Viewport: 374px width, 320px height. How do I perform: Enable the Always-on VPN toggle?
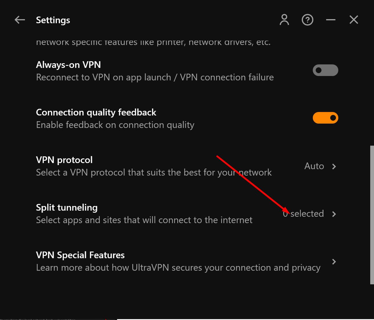pyautogui.click(x=325, y=70)
